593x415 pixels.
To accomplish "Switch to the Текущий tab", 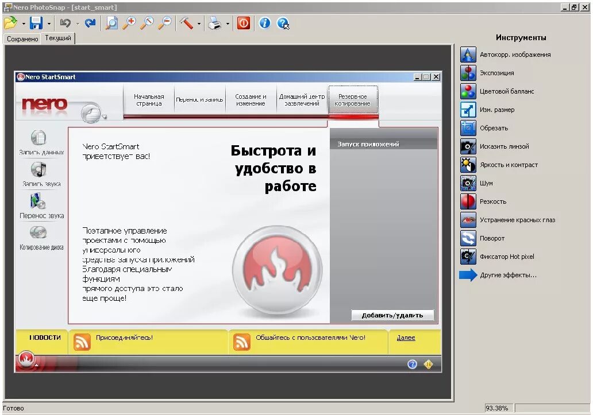I will point(58,38).
